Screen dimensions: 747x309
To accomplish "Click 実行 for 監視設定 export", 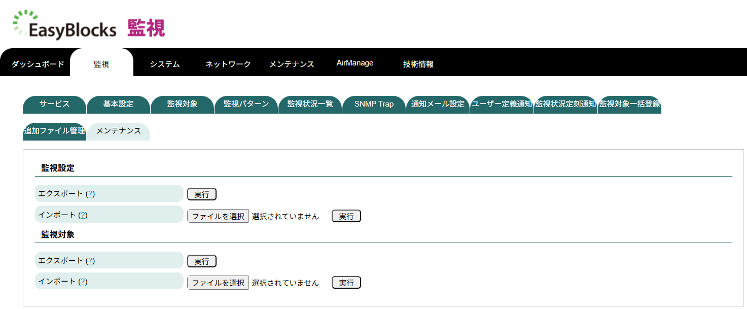I will pyautogui.click(x=202, y=194).
